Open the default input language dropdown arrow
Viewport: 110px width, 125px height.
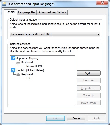[x=98, y=34]
